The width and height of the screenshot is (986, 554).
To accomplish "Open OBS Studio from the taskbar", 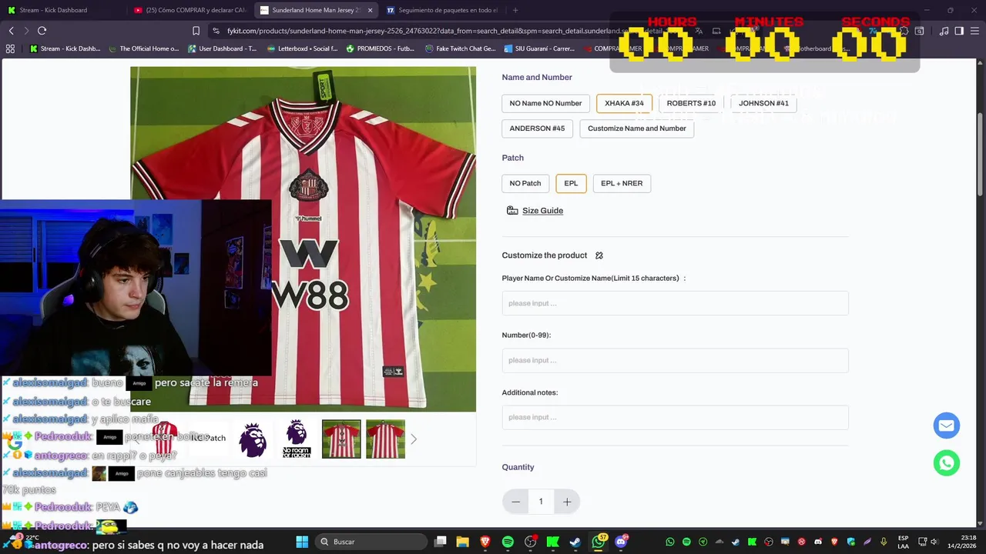I will (x=530, y=542).
